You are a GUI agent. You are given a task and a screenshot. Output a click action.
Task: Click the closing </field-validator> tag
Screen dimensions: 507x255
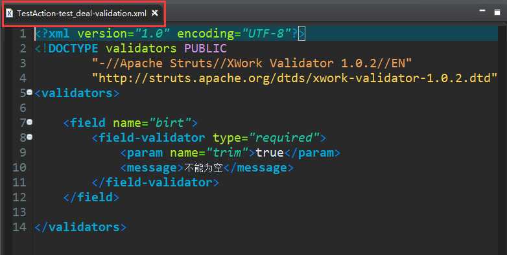tap(156, 183)
